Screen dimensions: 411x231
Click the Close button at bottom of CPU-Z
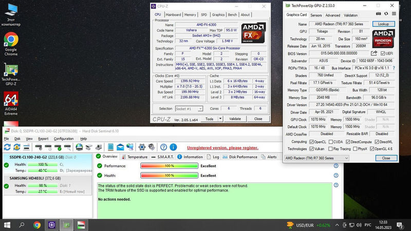pos(258,119)
